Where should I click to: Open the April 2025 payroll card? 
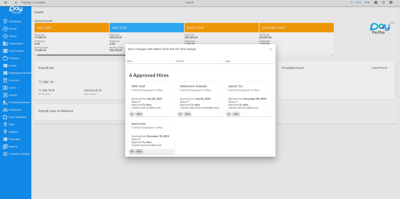point(147,28)
